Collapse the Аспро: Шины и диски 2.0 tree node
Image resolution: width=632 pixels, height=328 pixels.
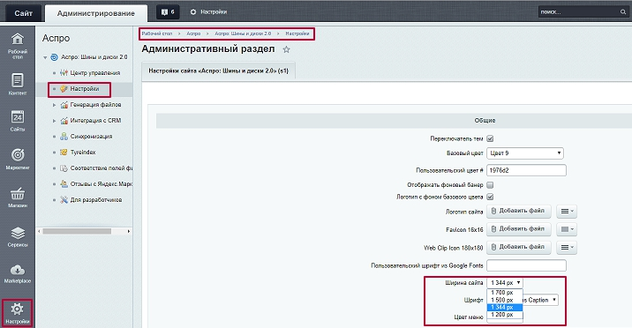click(45, 57)
